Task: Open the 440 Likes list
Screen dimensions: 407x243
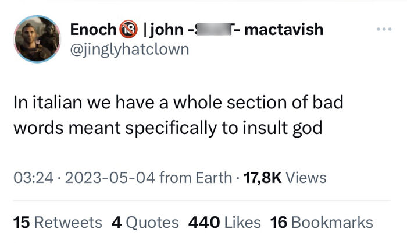Action: [x=224, y=222]
